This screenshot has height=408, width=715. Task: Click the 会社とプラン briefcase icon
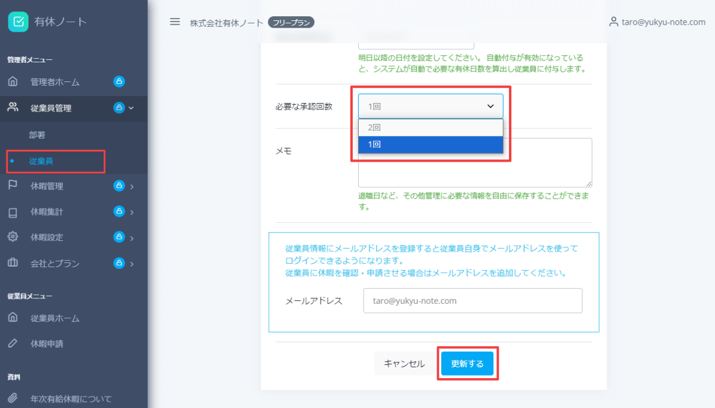(x=13, y=262)
